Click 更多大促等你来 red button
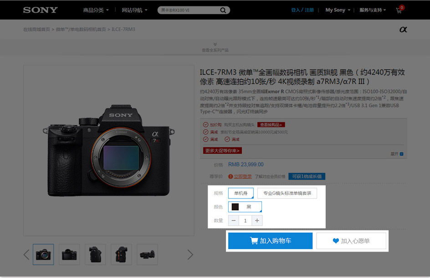This screenshot has height=278, width=430. pyautogui.click(x=222, y=151)
